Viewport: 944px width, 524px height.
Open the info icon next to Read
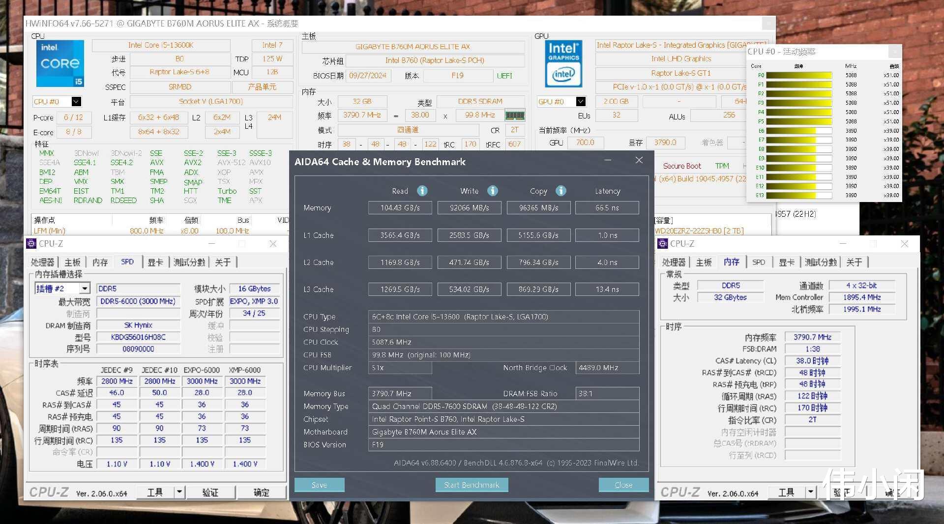click(422, 191)
